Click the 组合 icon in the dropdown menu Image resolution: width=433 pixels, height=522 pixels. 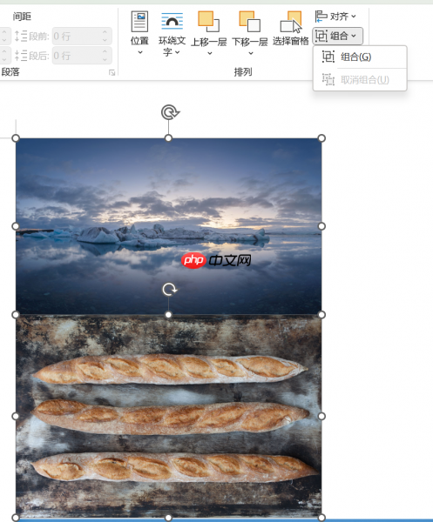328,57
